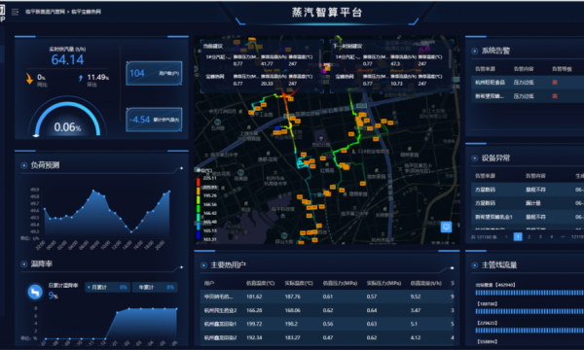
Task: Expand the 主要热用户 panel via corner dot
Action: coord(452,267)
